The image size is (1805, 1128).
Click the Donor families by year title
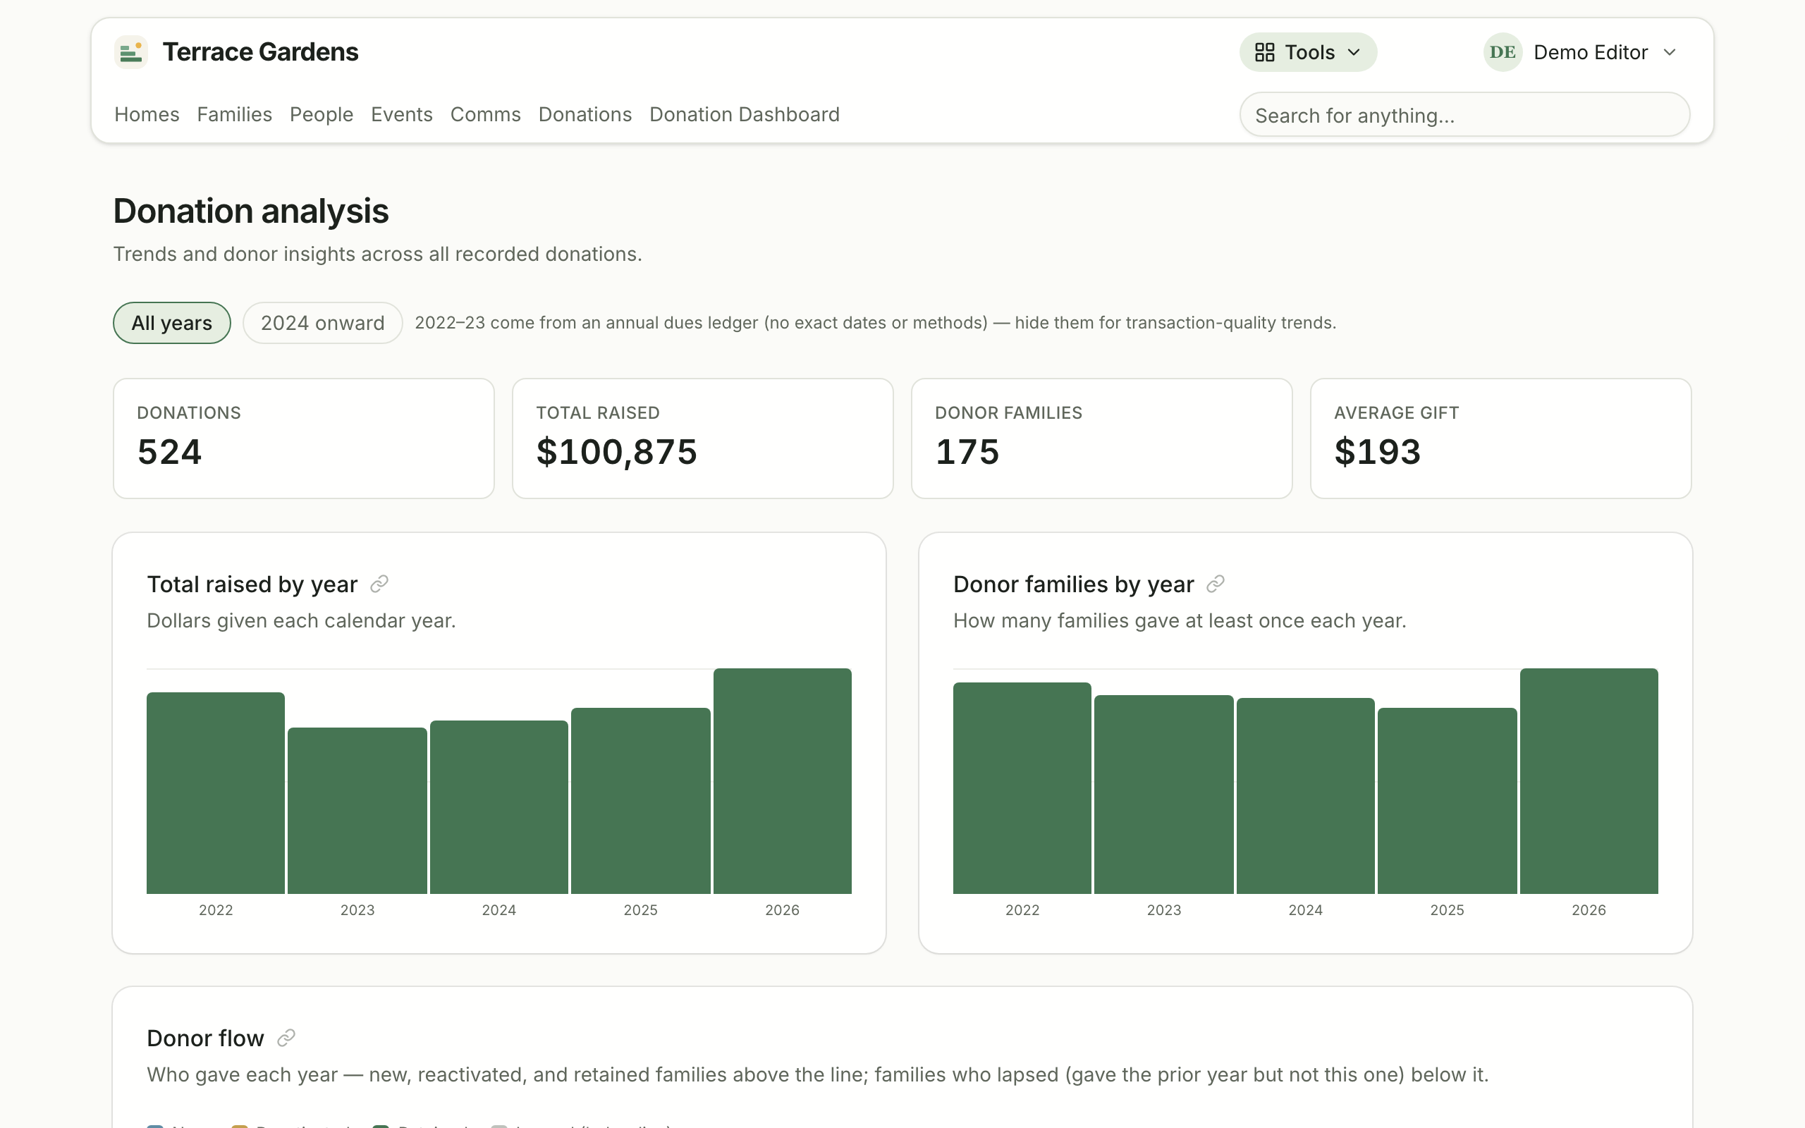point(1073,584)
